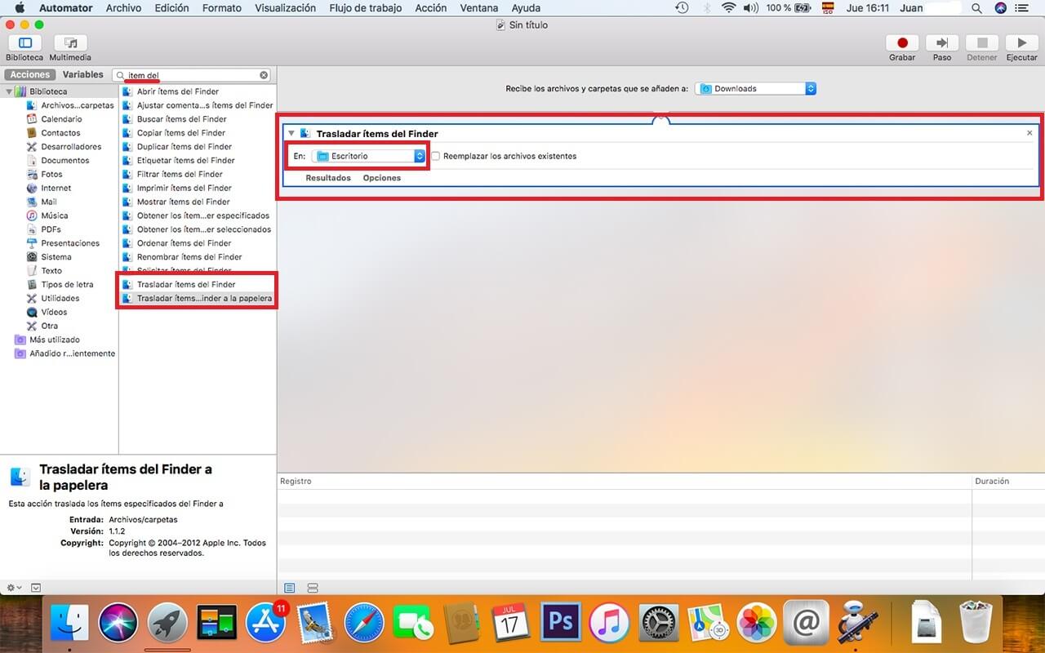Viewport: 1045px width, 653px height.
Task: Open the Edición menu
Action: click(x=171, y=8)
